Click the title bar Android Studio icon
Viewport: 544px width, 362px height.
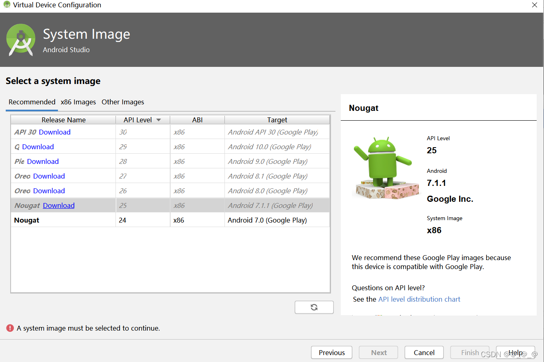(7, 5)
